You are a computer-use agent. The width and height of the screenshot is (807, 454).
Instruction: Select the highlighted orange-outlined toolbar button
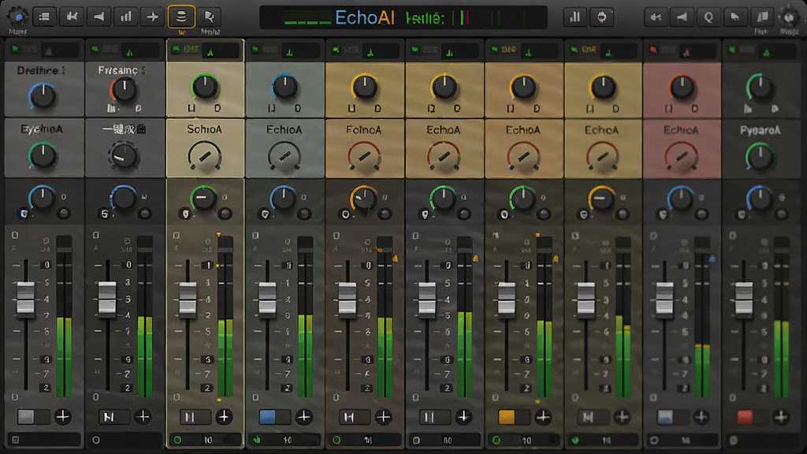(x=181, y=17)
